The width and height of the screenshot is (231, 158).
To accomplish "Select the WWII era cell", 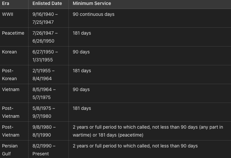I will [8, 15].
